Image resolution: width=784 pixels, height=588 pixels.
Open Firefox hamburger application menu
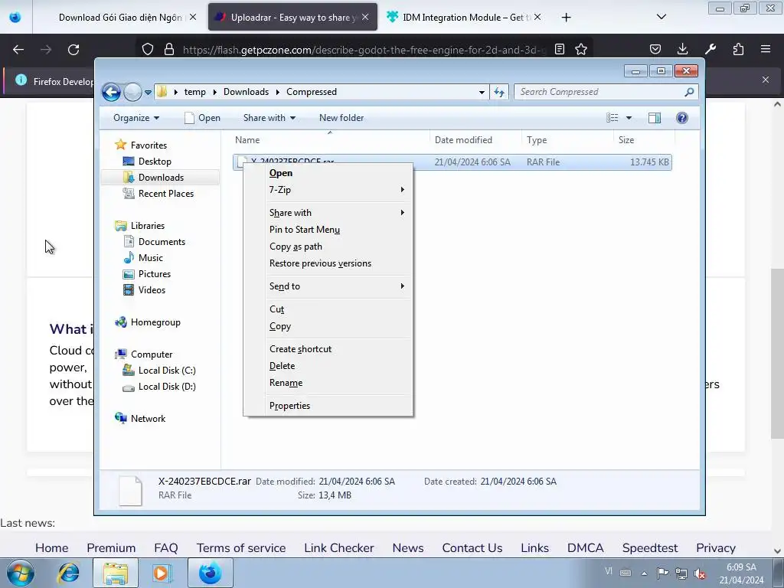766,49
